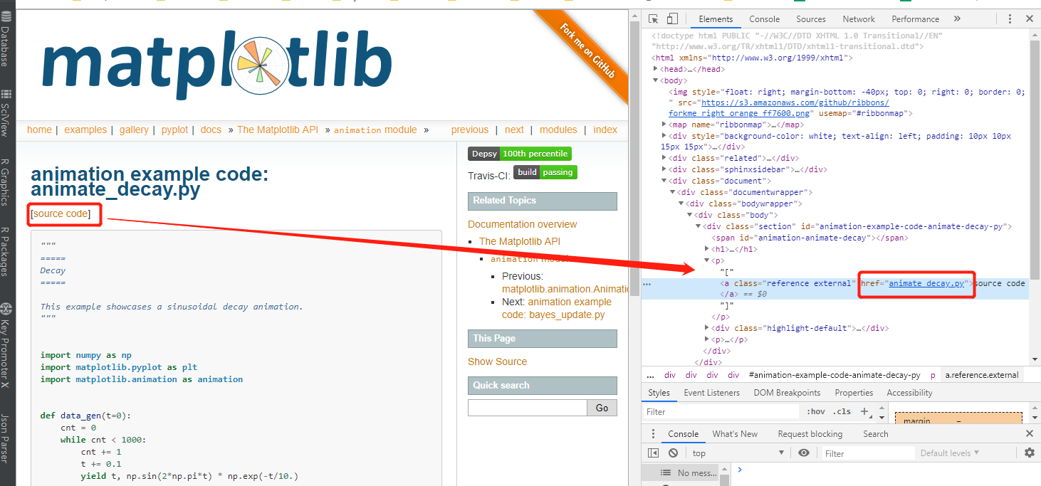Screen dimensions: 1041x486
Task: Focus the console Filter input
Action: click(867, 453)
